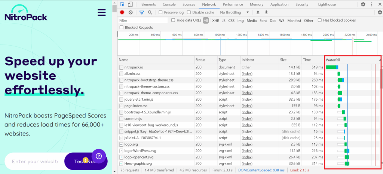The height and width of the screenshot is (174, 383).
Task: Click the DOMContentLoaded: 938 ms status
Action: (x=261, y=170)
